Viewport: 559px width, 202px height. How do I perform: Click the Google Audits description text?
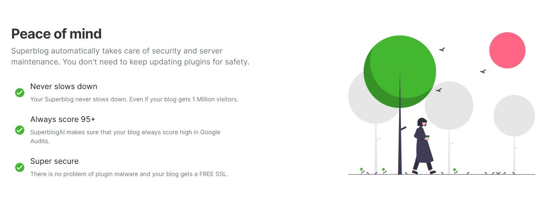125,137
